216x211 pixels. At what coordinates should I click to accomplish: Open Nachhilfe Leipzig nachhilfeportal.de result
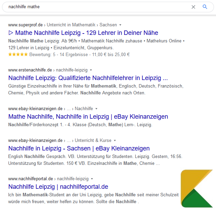click(x=58, y=187)
